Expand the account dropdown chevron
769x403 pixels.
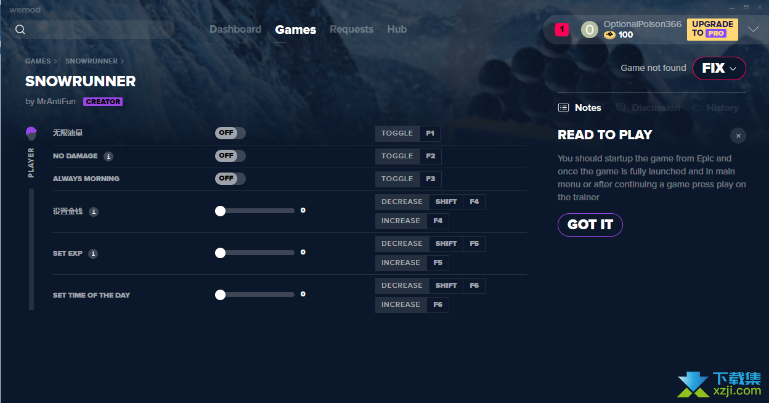click(753, 30)
